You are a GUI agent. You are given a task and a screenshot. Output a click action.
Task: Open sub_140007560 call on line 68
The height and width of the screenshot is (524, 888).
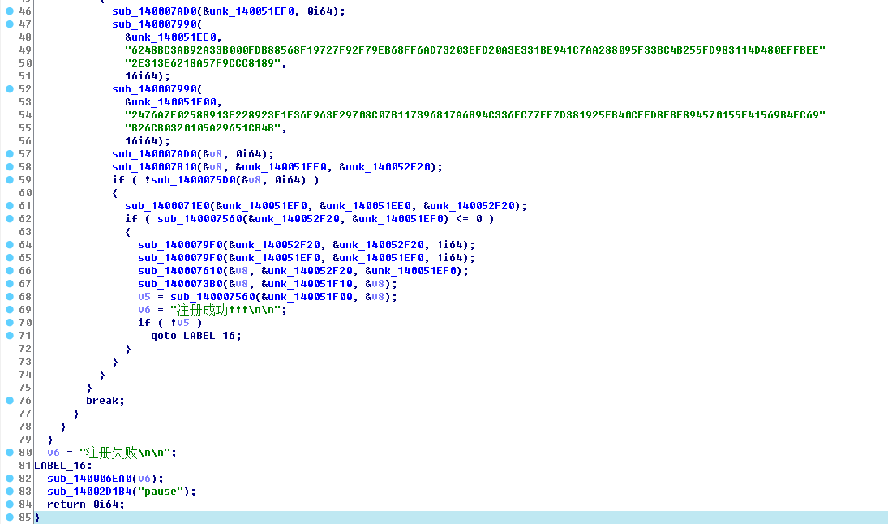click(x=212, y=296)
